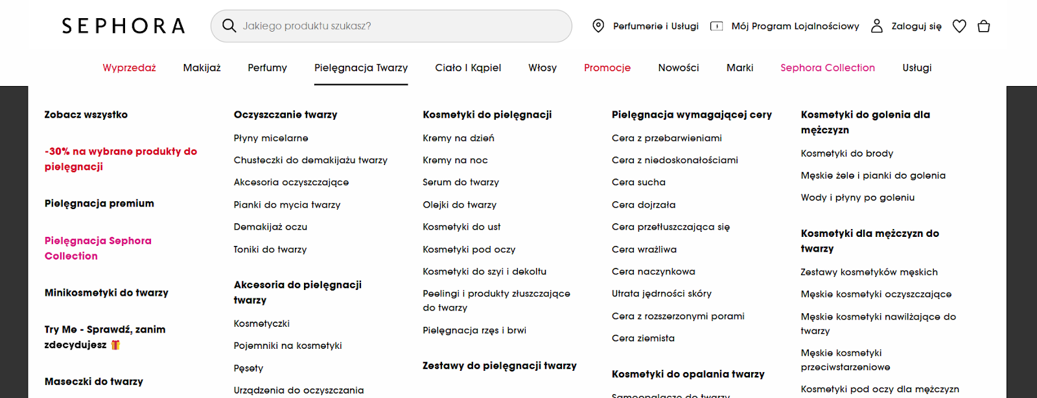Viewport: 1037px width, 398px height.
Task: Select Olejki do twarzy
Action: click(x=460, y=205)
